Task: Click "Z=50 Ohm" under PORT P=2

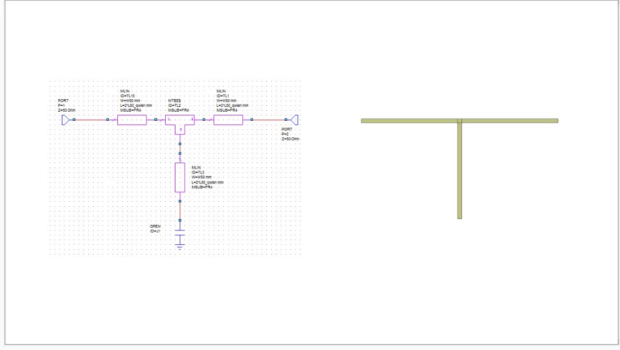Action: [x=290, y=139]
